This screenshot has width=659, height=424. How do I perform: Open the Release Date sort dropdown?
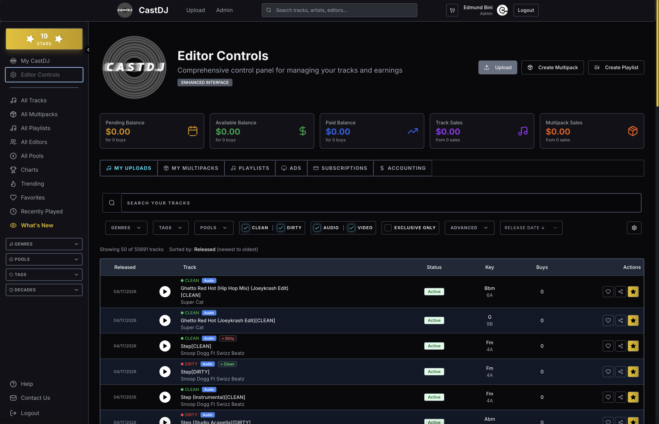coord(531,227)
